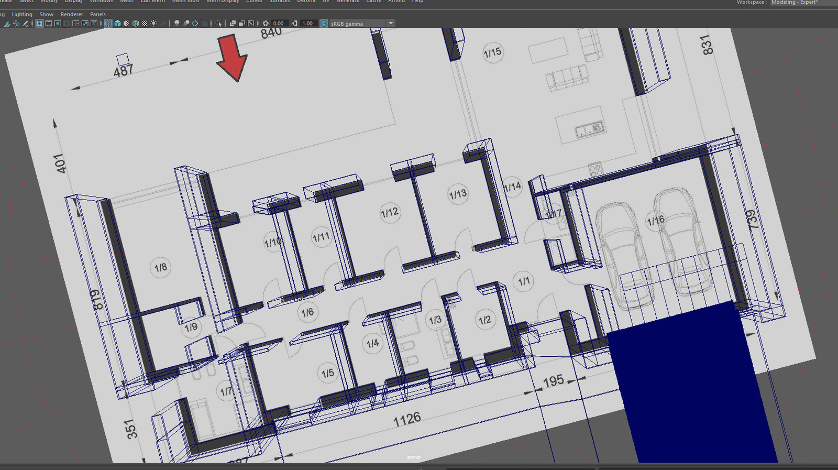This screenshot has width=838, height=470.
Task: Click the exposure 0.00 value field
Action: 280,24
